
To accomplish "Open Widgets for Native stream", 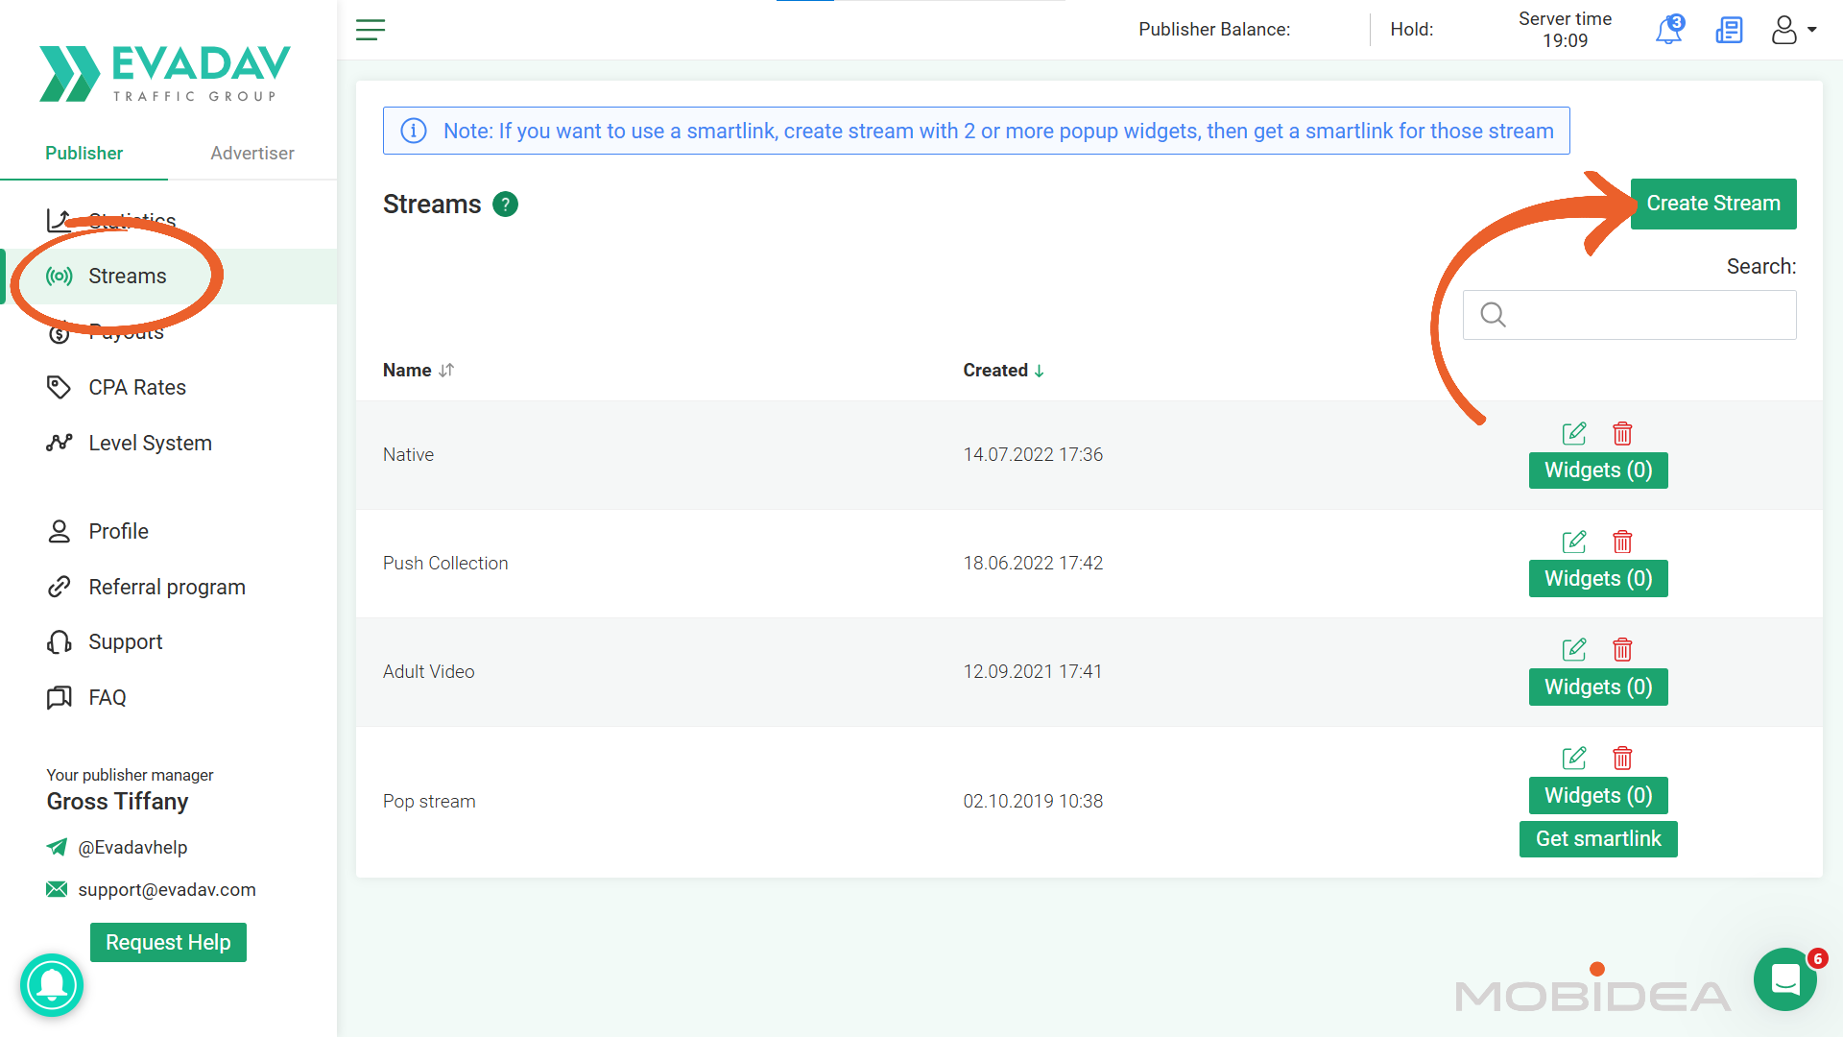I will pyautogui.click(x=1598, y=470).
